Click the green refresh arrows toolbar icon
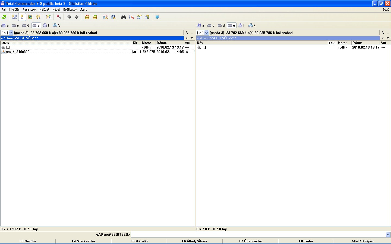Image resolution: width=391 pixels, height=244 pixels. coord(4,17)
